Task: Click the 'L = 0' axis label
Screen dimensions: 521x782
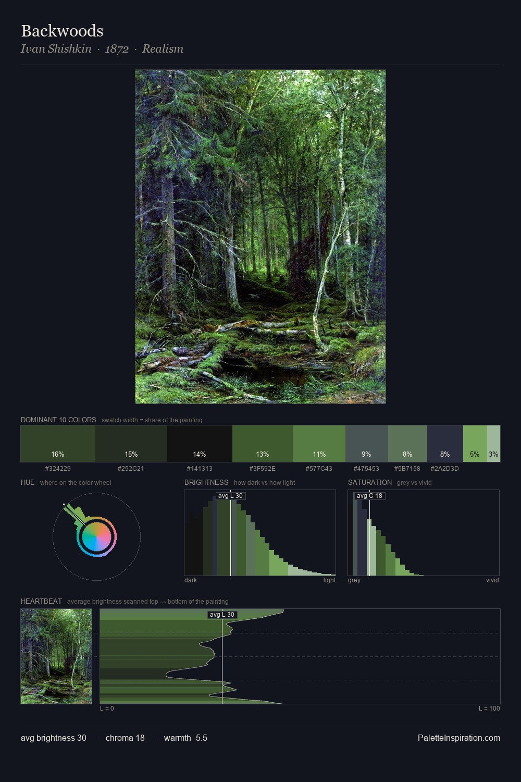Action: coord(107,708)
